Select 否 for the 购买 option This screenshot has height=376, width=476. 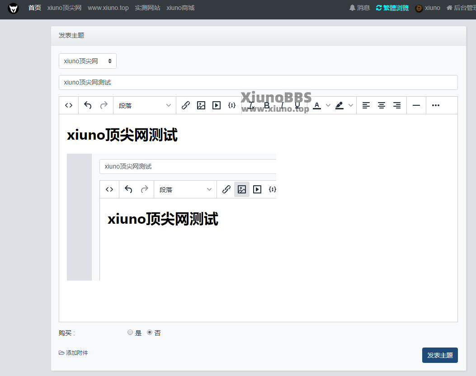[x=149, y=332]
